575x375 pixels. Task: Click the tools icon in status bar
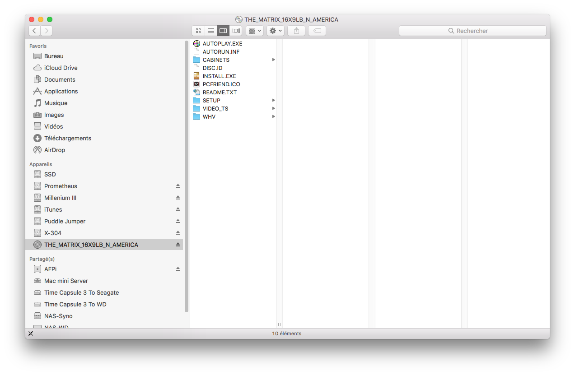coord(31,333)
